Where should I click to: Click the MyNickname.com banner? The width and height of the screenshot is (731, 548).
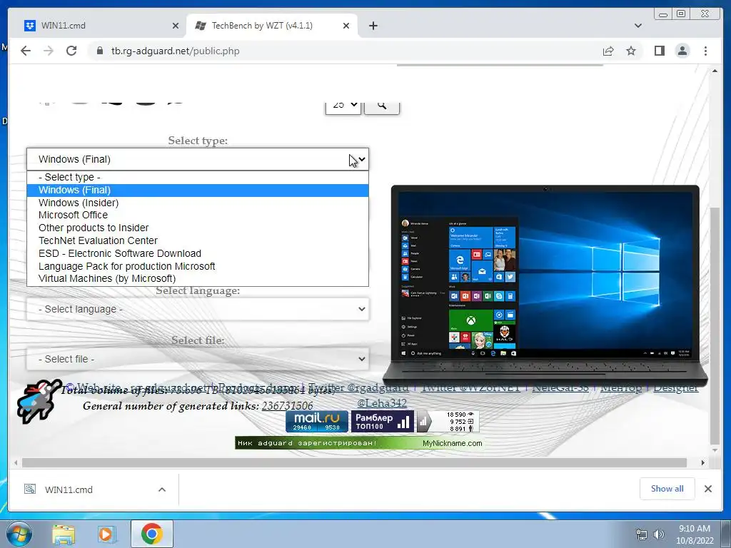click(358, 443)
